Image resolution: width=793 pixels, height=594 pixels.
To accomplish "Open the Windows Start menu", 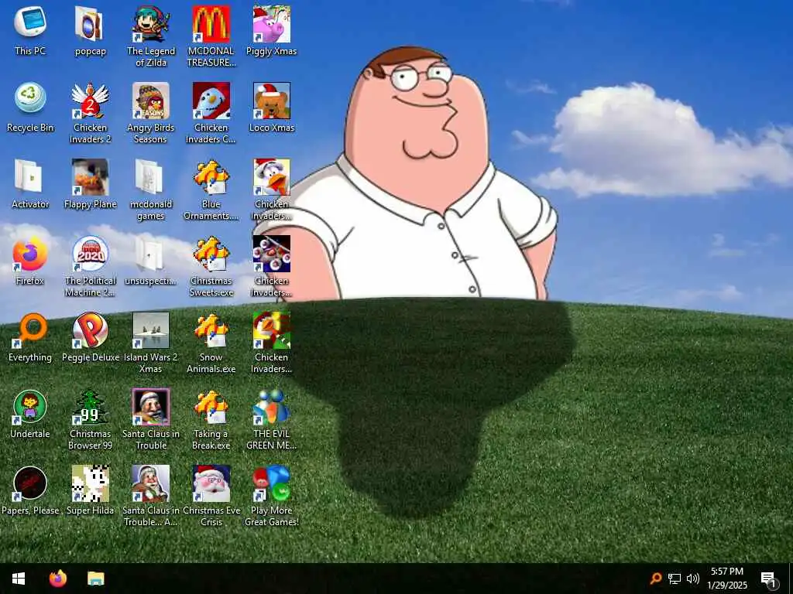I will pyautogui.click(x=19, y=579).
